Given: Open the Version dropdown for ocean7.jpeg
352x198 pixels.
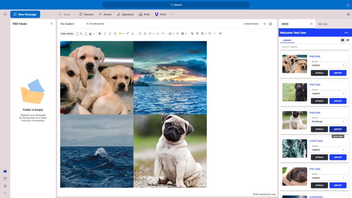Looking at the screenshot, I should click(328, 150).
